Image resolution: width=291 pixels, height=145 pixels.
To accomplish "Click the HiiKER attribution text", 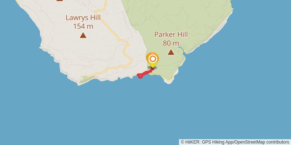I will click(x=192, y=142).
